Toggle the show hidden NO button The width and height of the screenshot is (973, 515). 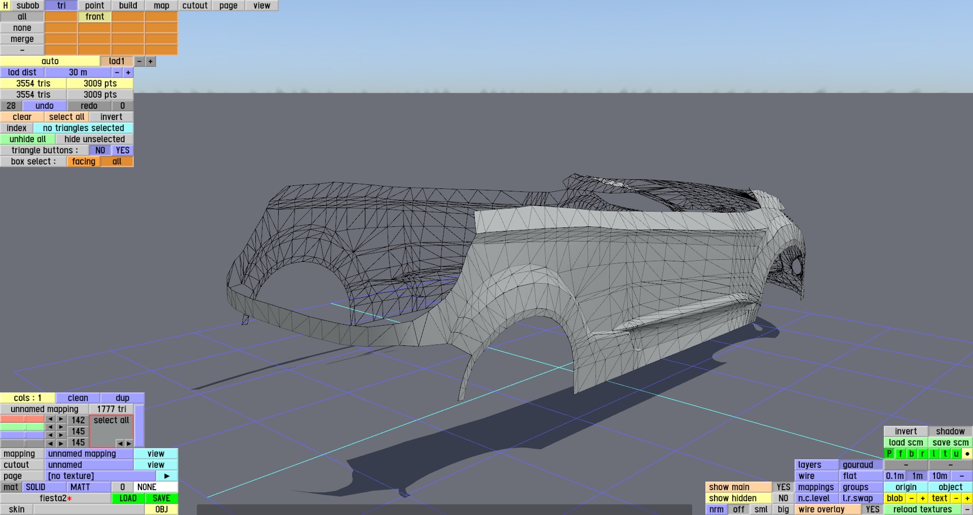783,498
